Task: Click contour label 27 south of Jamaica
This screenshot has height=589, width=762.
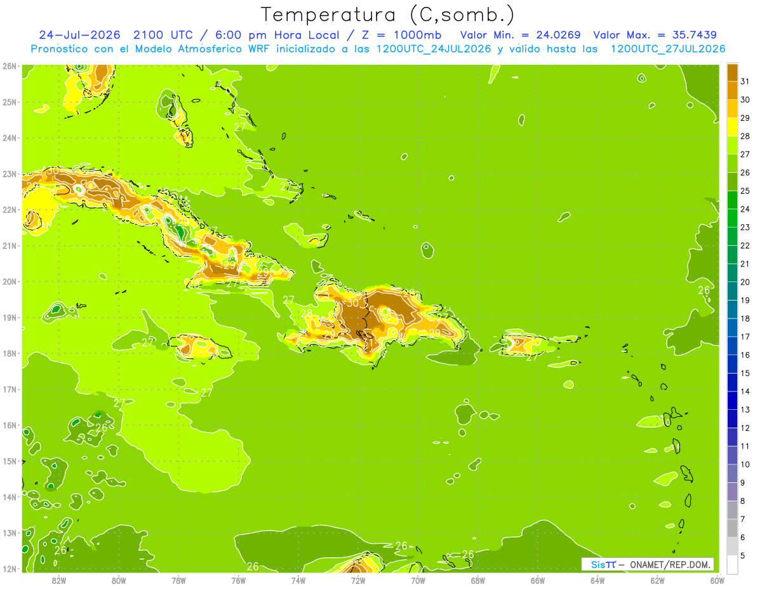Action: click(206, 393)
